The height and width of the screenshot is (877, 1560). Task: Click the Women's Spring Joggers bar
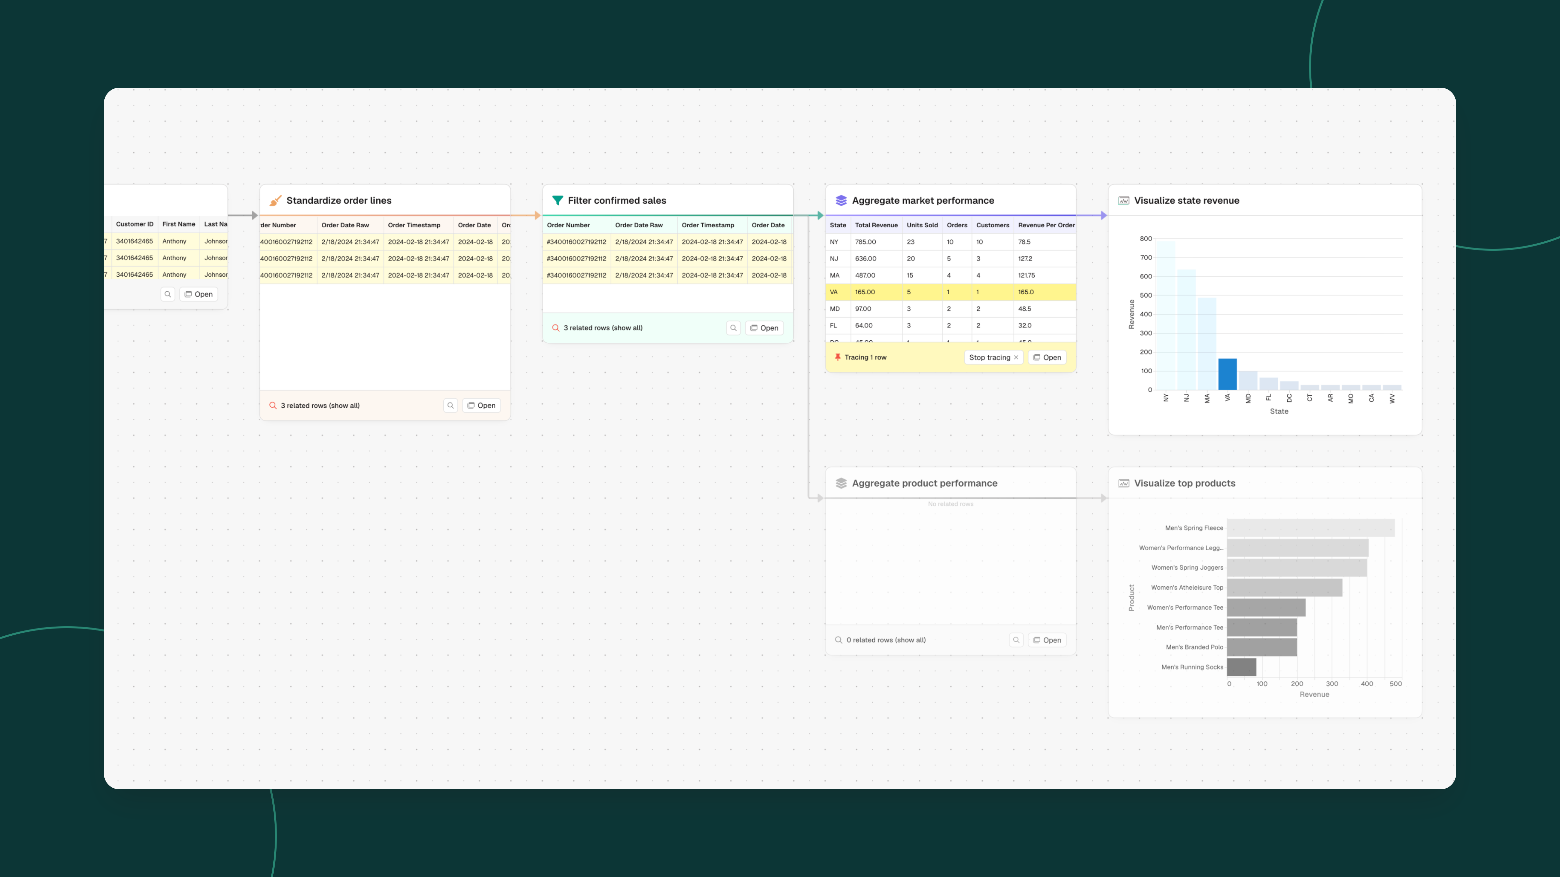1296,568
